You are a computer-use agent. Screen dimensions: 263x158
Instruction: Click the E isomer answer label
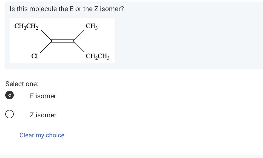tap(43, 96)
